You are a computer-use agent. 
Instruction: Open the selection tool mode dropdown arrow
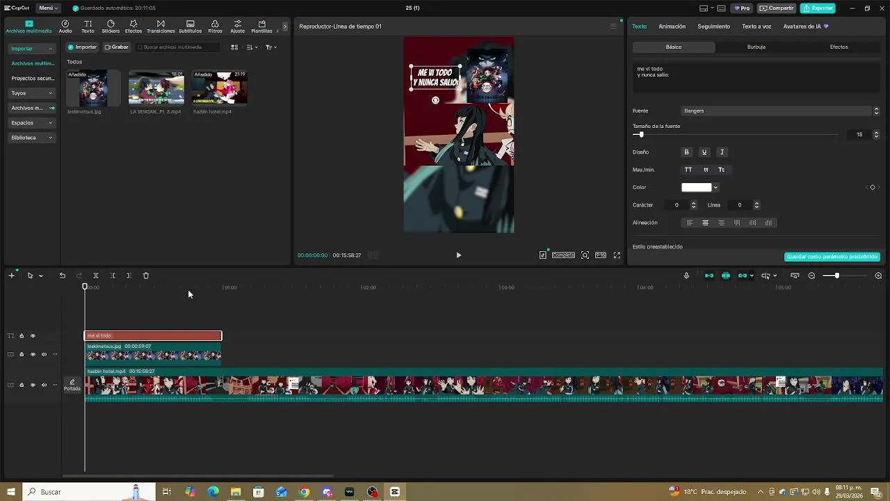(x=41, y=276)
